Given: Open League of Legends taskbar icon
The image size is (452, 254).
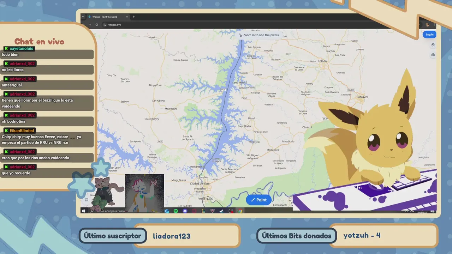Looking at the screenshot, I should pyautogui.click(x=203, y=211).
